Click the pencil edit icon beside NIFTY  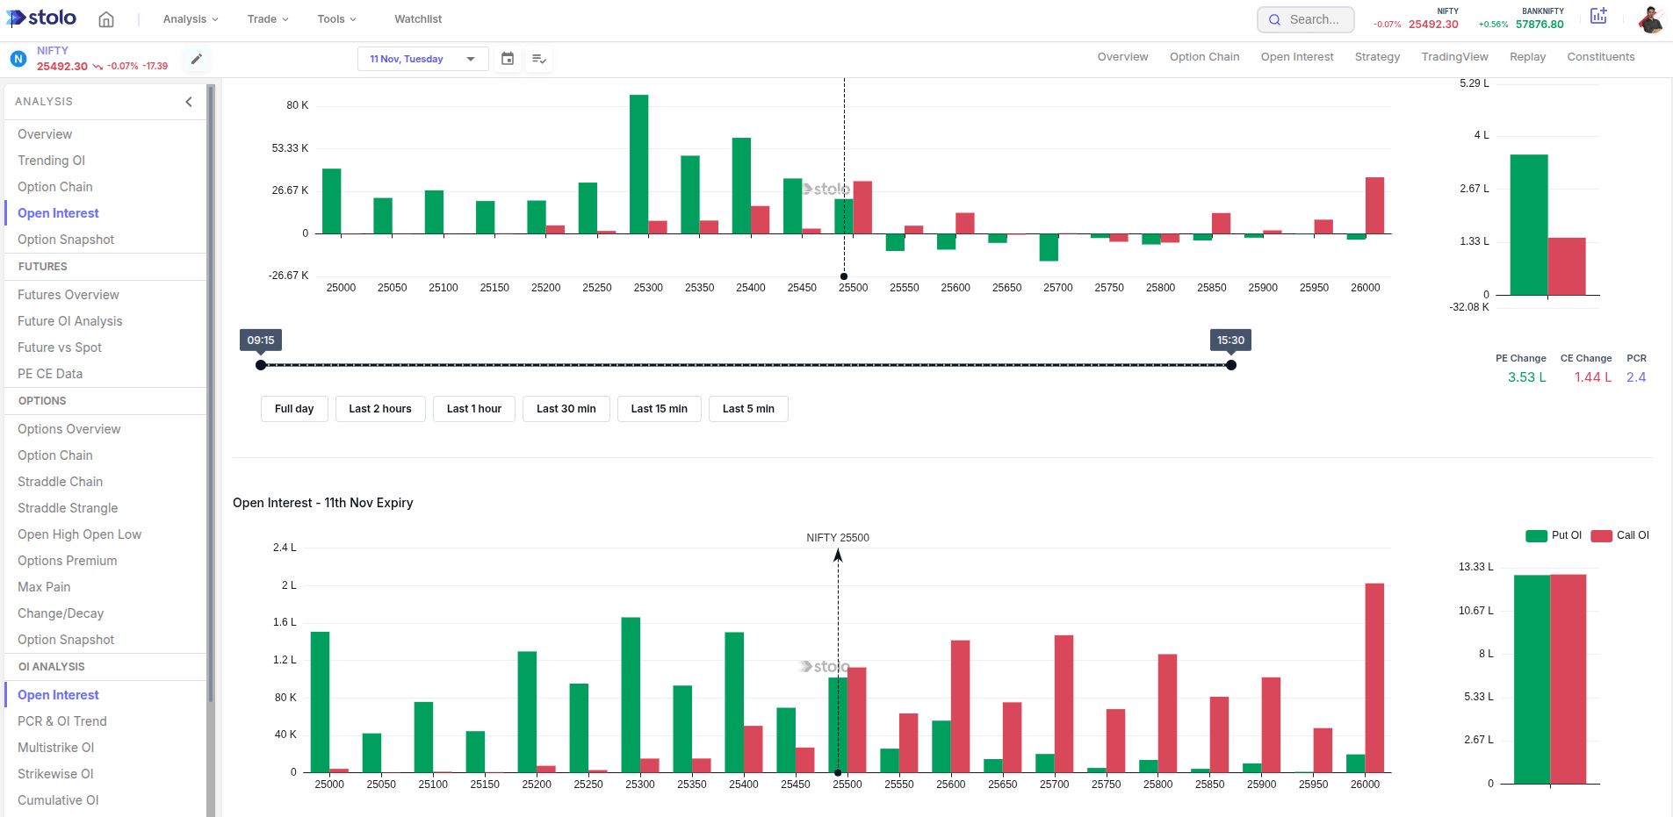click(x=197, y=59)
